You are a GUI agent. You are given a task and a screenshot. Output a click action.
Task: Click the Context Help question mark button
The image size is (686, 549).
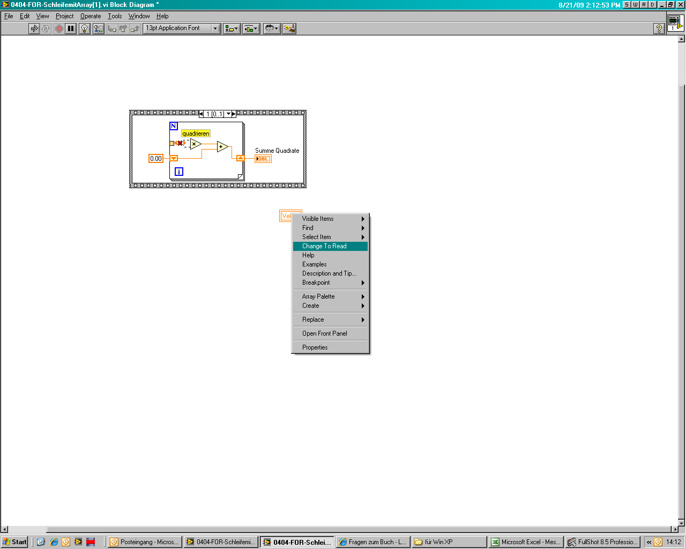[x=659, y=28]
